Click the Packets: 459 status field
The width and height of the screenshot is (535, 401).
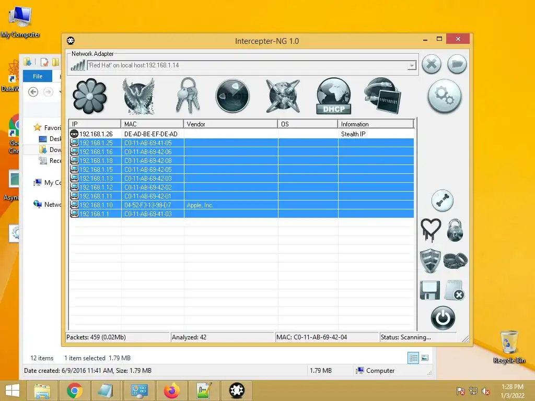pyautogui.click(x=117, y=337)
